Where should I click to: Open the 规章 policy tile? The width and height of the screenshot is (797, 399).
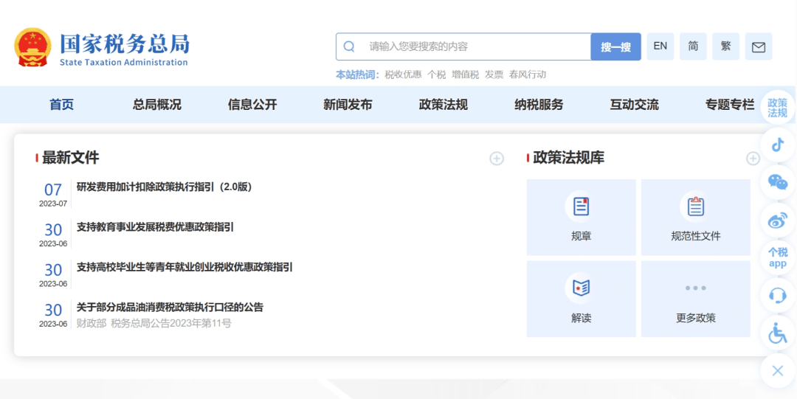[581, 218]
